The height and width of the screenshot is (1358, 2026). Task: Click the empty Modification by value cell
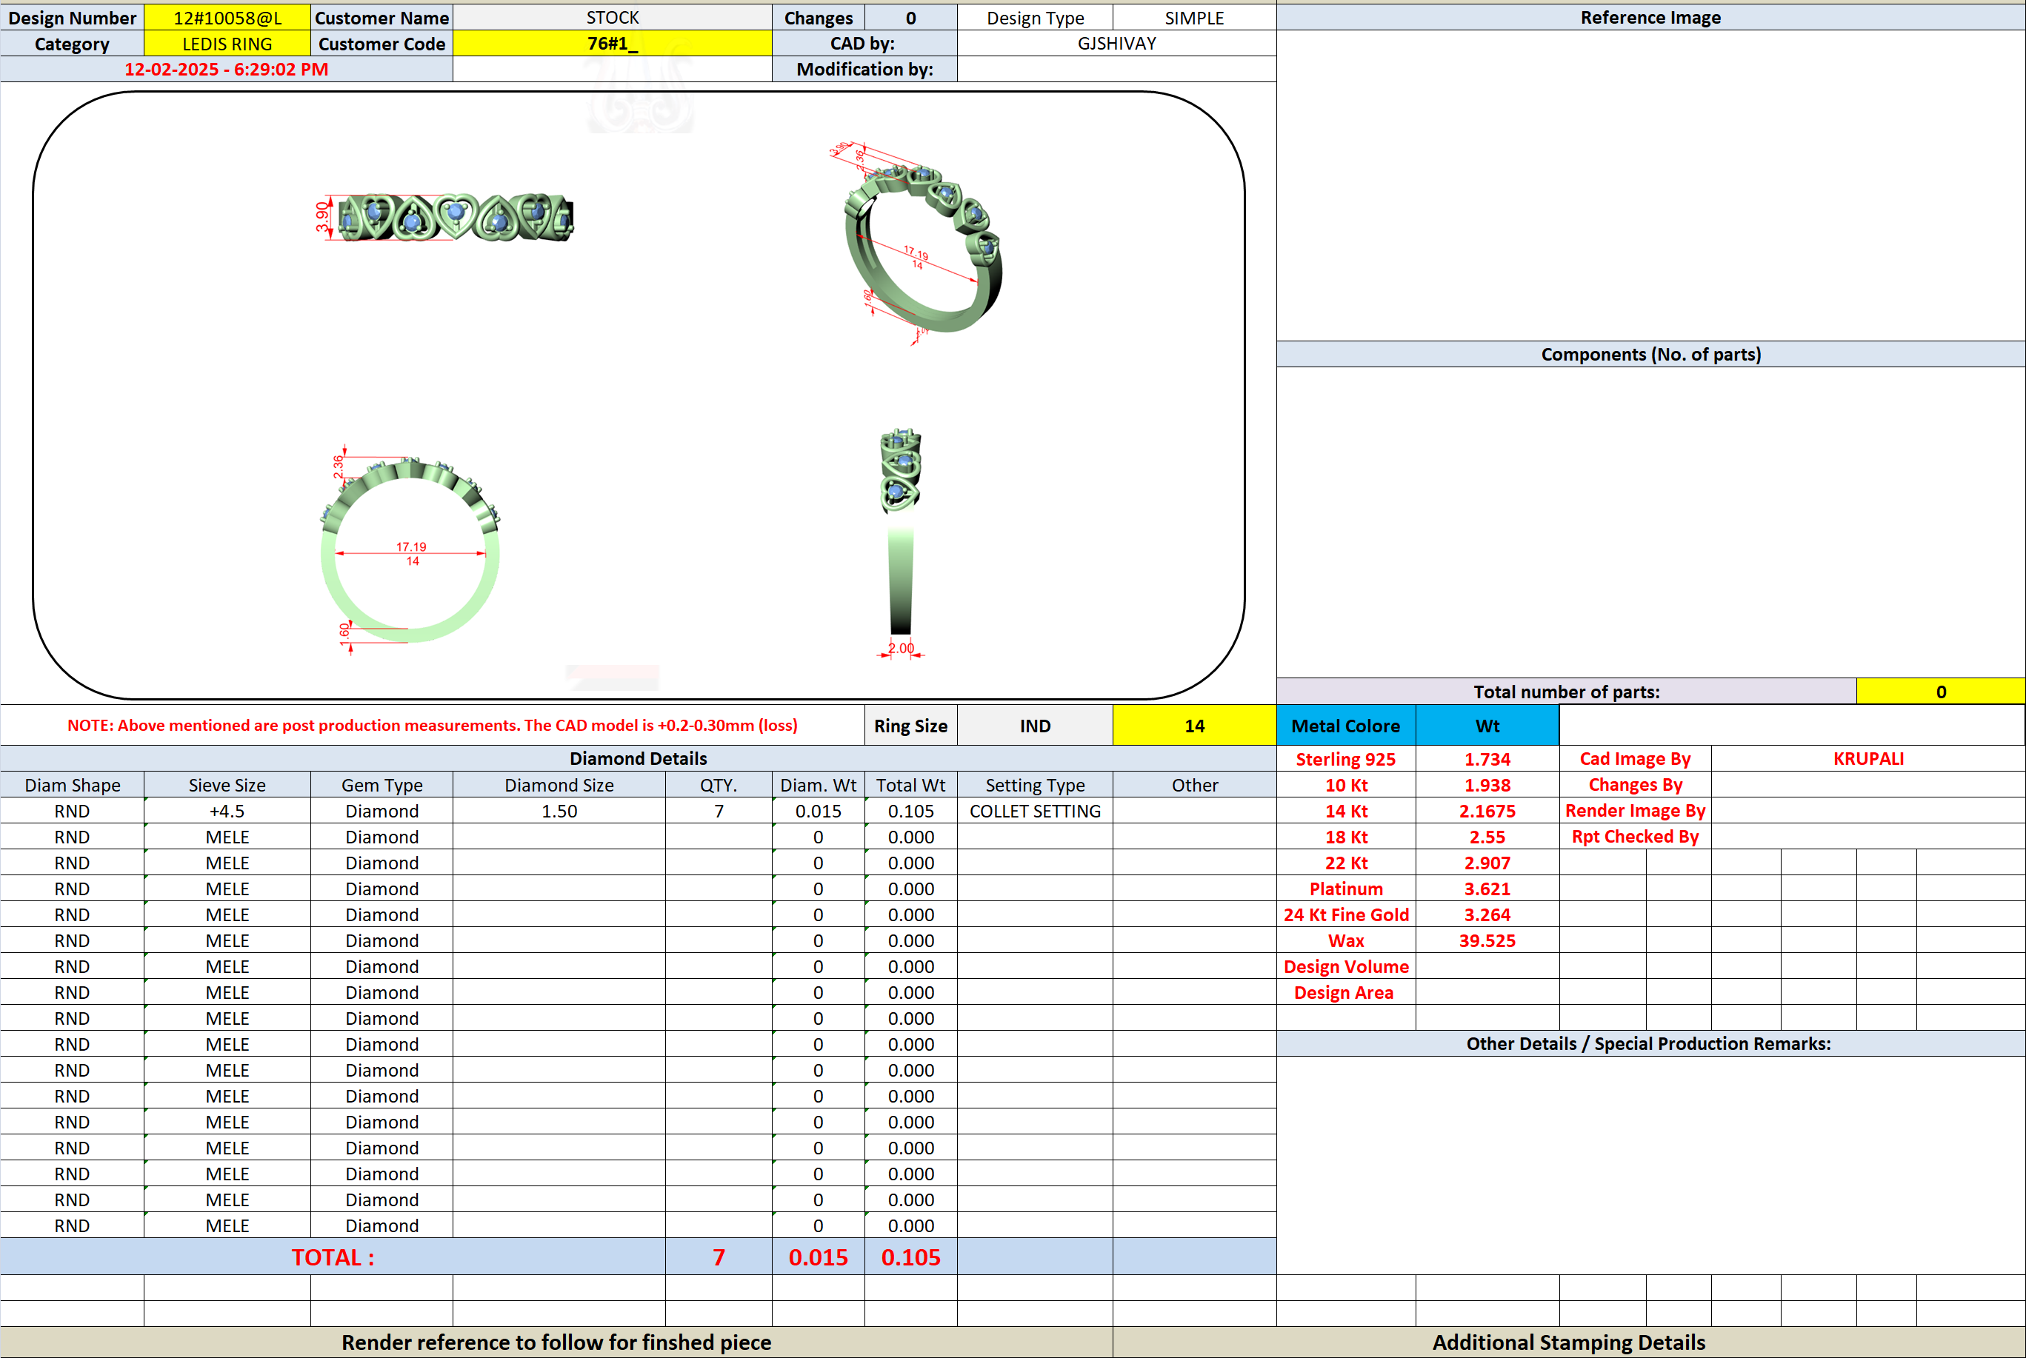pyautogui.click(x=1116, y=70)
